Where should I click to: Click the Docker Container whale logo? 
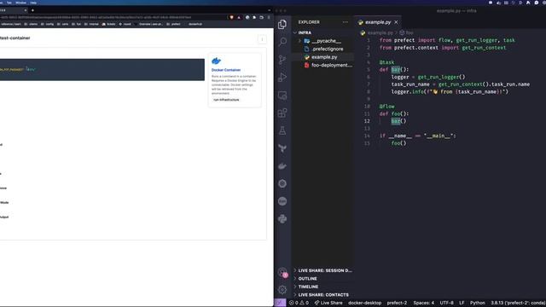click(x=216, y=61)
